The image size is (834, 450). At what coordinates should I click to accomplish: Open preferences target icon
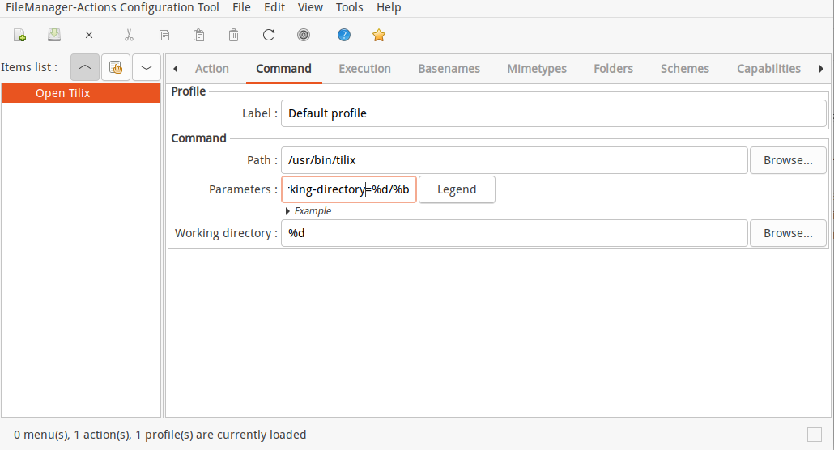pos(304,35)
